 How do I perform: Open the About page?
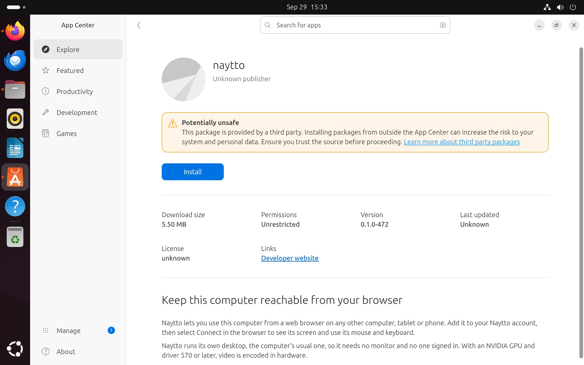click(x=78, y=352)
